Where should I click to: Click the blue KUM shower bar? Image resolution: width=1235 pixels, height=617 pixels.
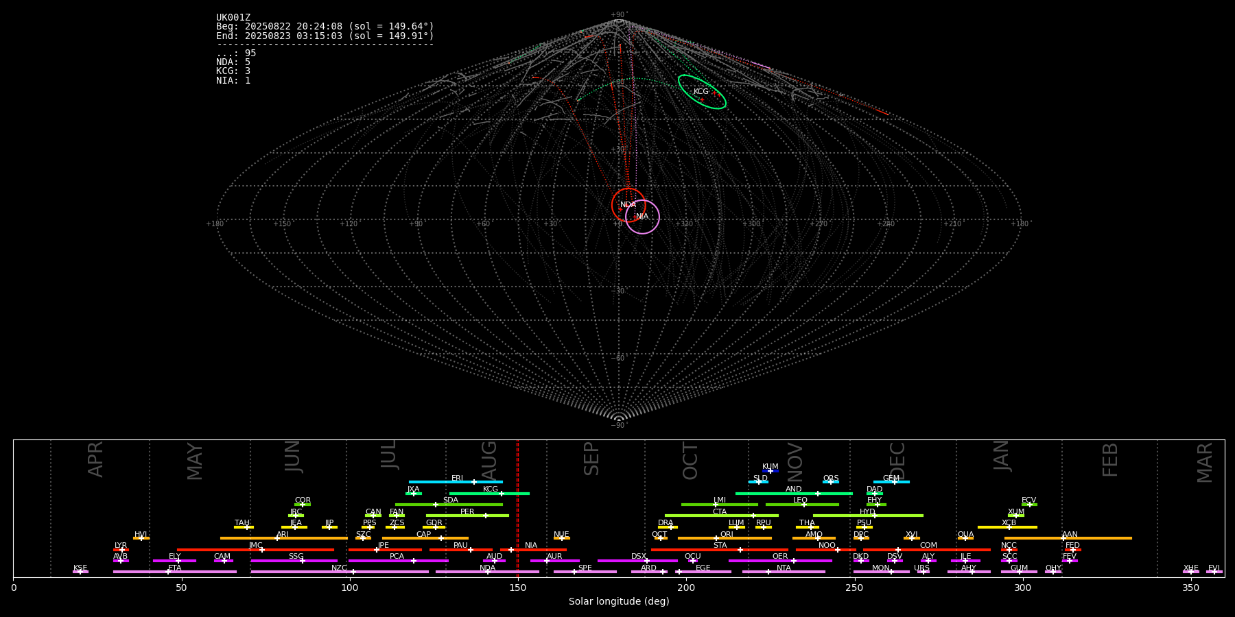pos(771,471)
